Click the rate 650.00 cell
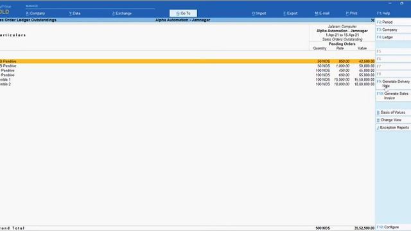This screenshot has width=411, height=231. pos(344,75)
